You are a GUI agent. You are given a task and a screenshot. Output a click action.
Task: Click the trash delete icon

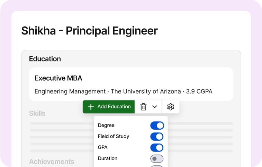pos(143,107)
